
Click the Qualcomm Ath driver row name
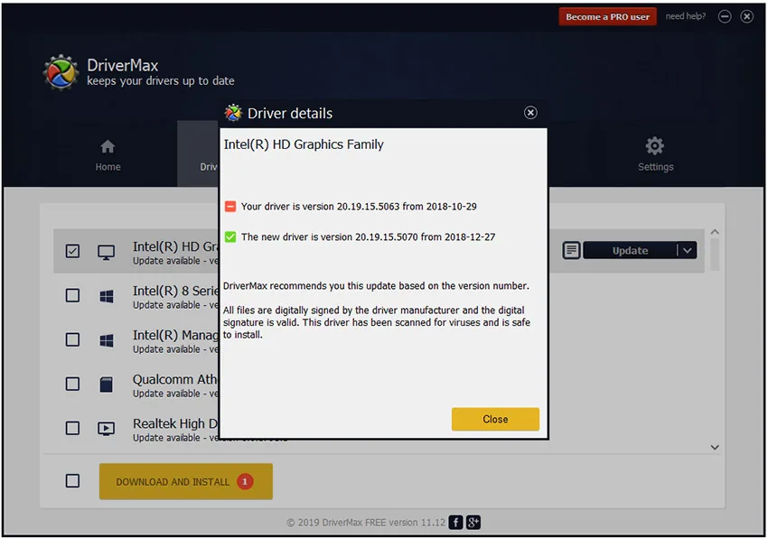(x=175, y=379)
